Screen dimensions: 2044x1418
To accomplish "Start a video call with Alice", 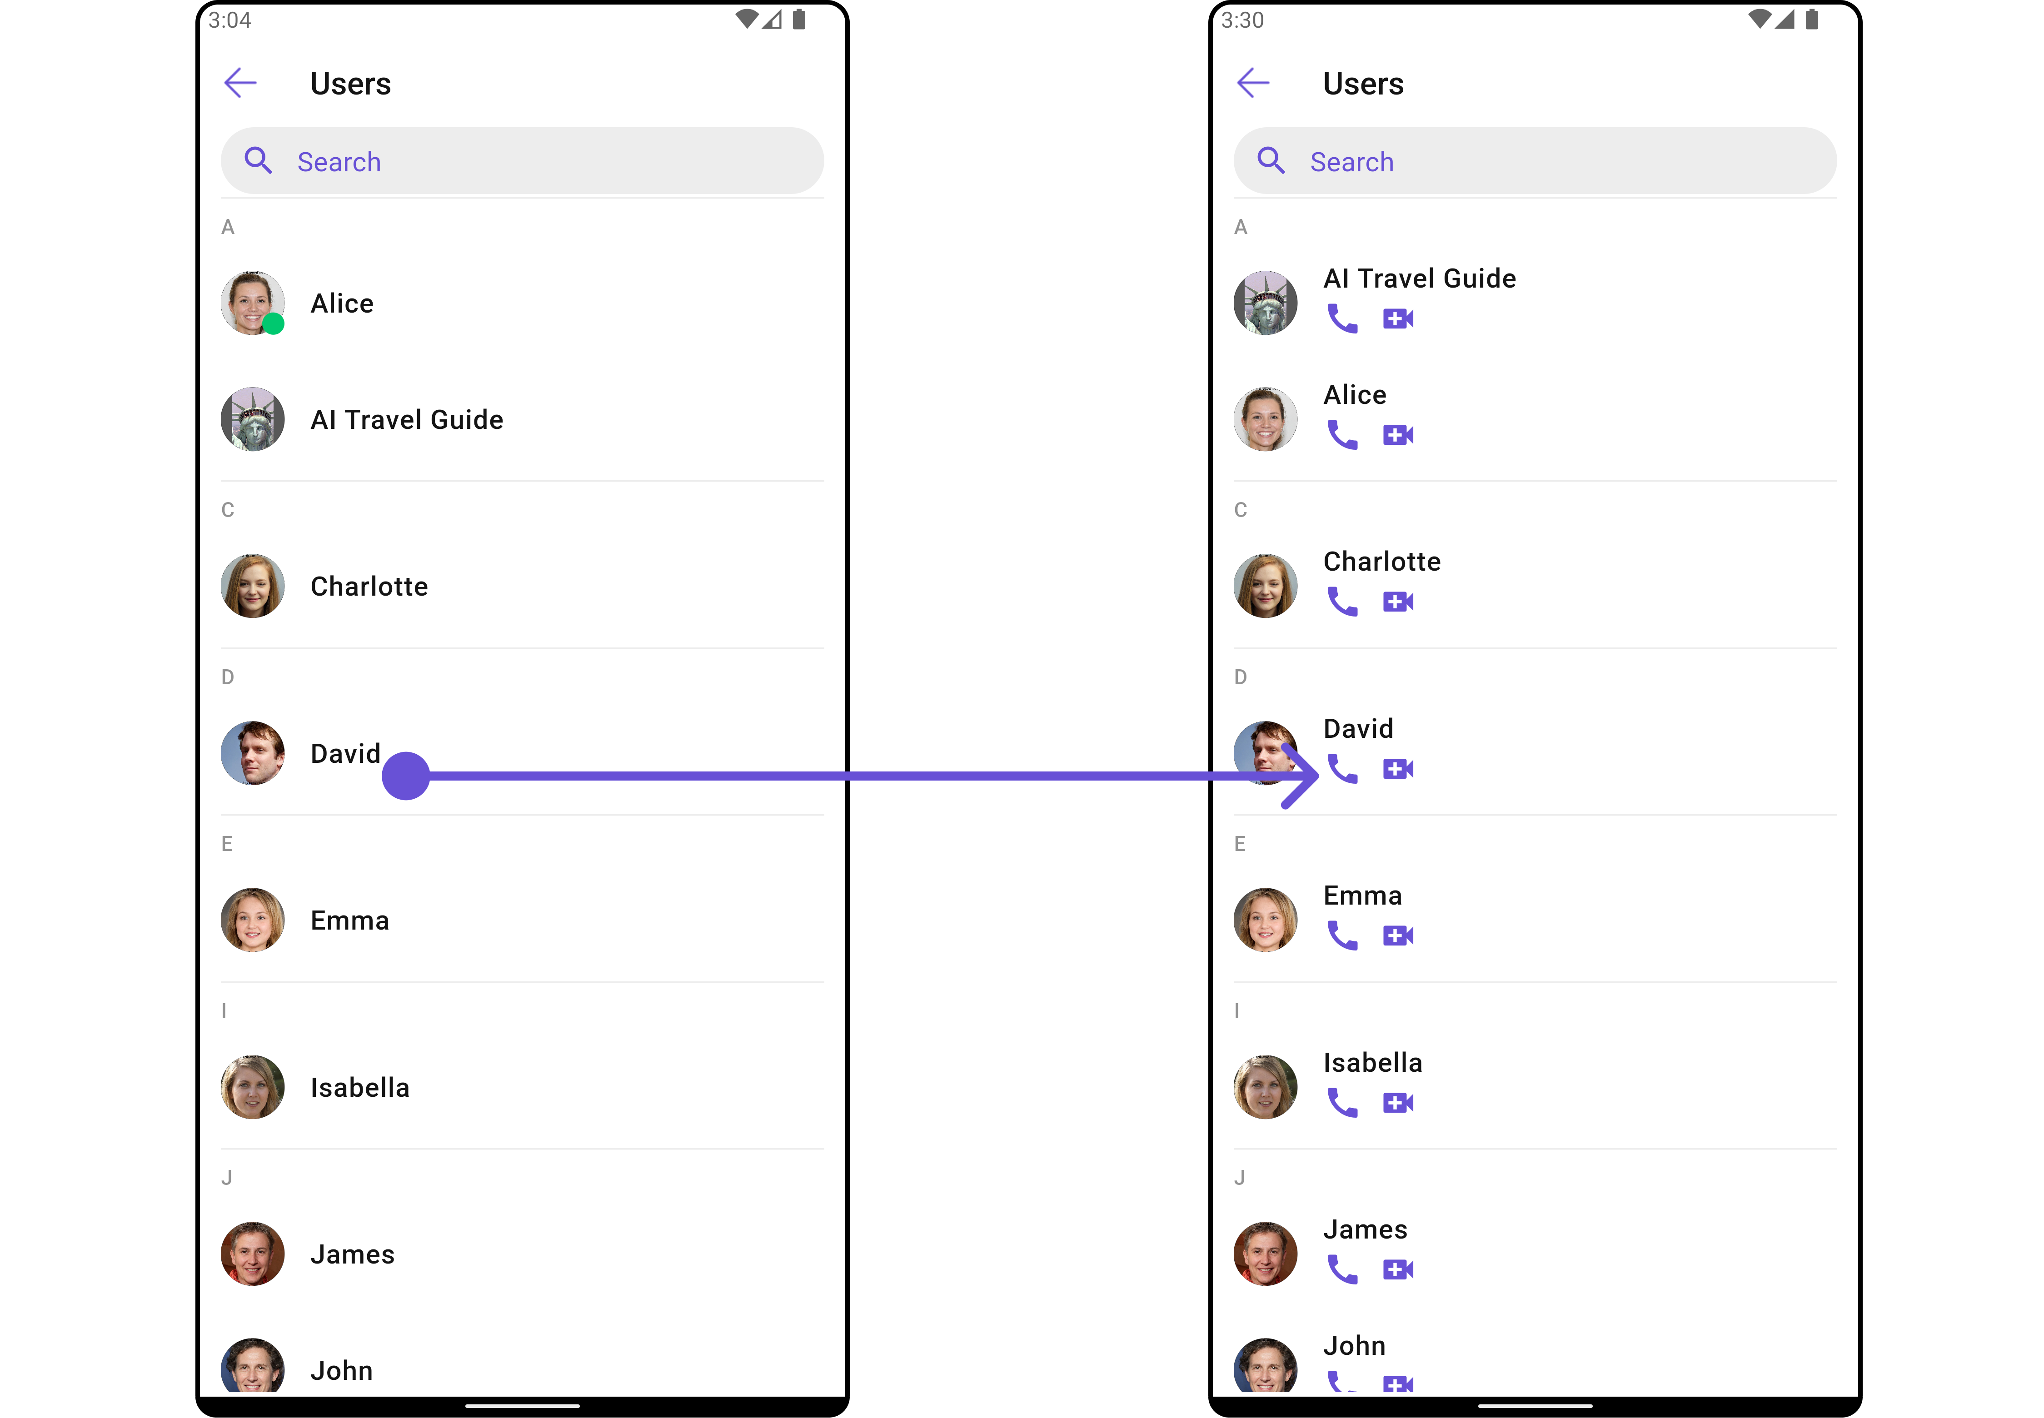I will coord(1398,434).
